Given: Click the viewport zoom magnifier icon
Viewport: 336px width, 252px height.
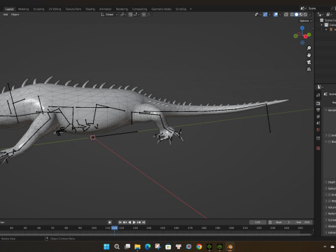Looking at the screenshot, I should pos(309,48).
